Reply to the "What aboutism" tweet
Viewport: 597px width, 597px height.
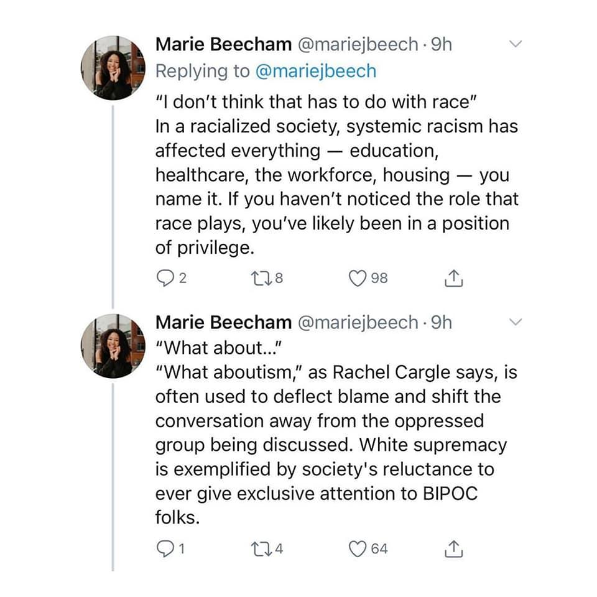point(164,548)
